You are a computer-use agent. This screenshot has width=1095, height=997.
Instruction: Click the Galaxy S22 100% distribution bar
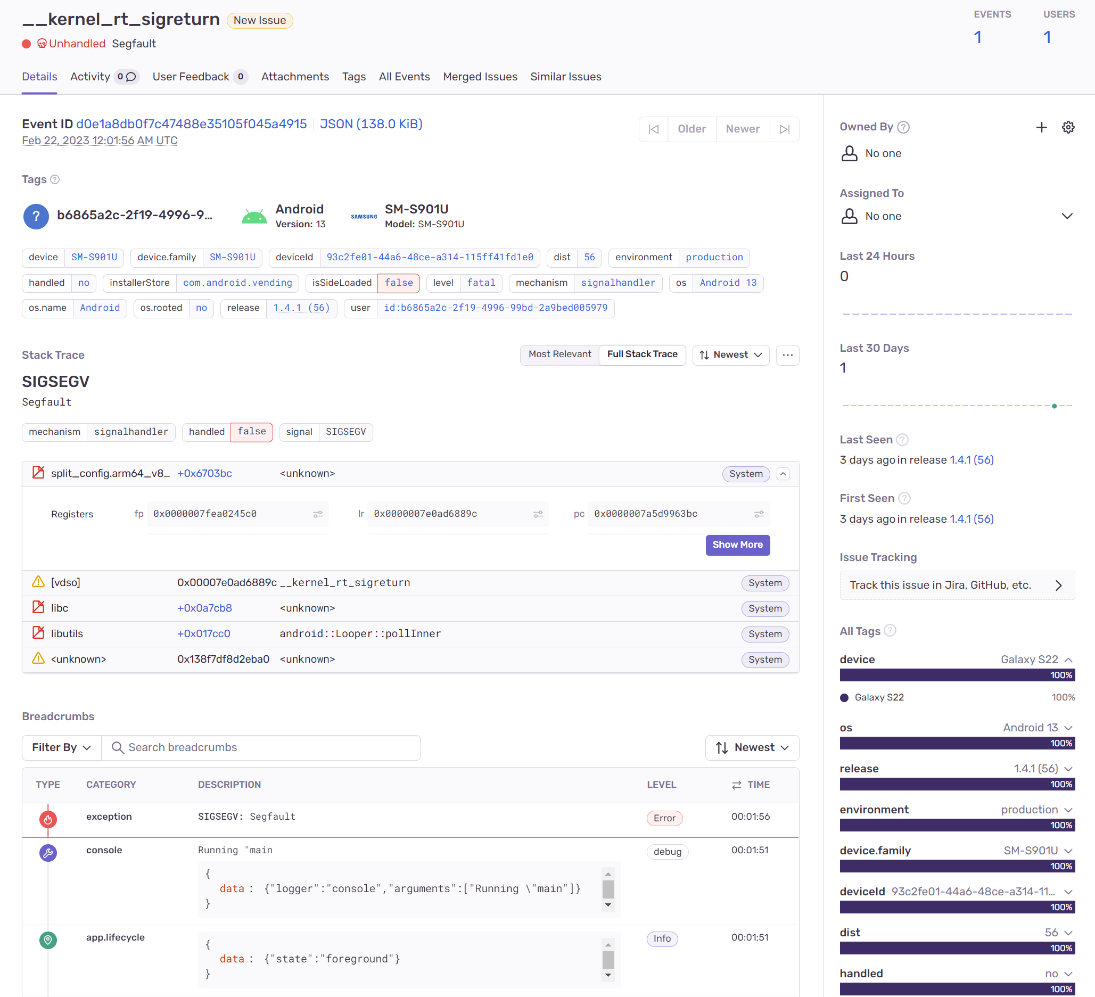pyautogui.click(x=957, y=675)
